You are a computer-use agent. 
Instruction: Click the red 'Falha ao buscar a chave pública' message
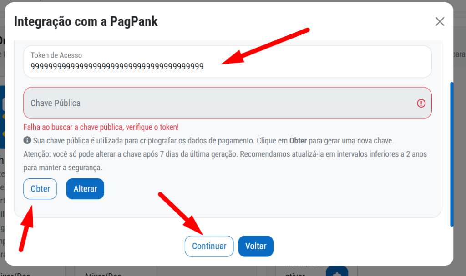point(101,127)
